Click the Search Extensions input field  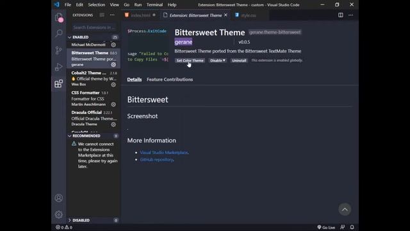pyautogui.click(x=94, y=27)
